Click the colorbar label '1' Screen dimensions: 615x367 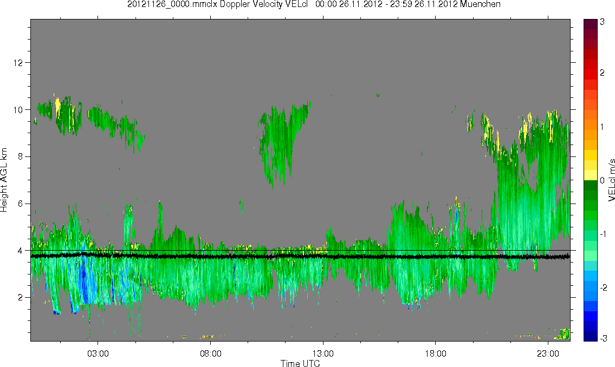[x=603, y=127]
